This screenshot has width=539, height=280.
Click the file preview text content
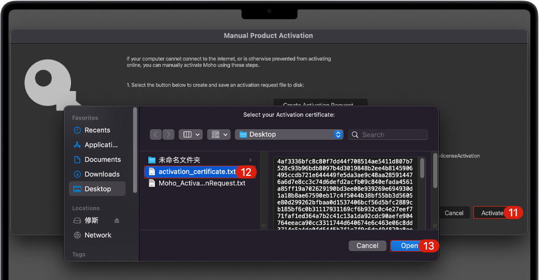point(345,194)
